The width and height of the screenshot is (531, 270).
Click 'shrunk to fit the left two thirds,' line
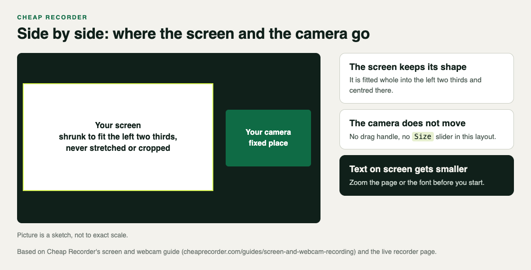pyautogui.click(x=118, y=137)
